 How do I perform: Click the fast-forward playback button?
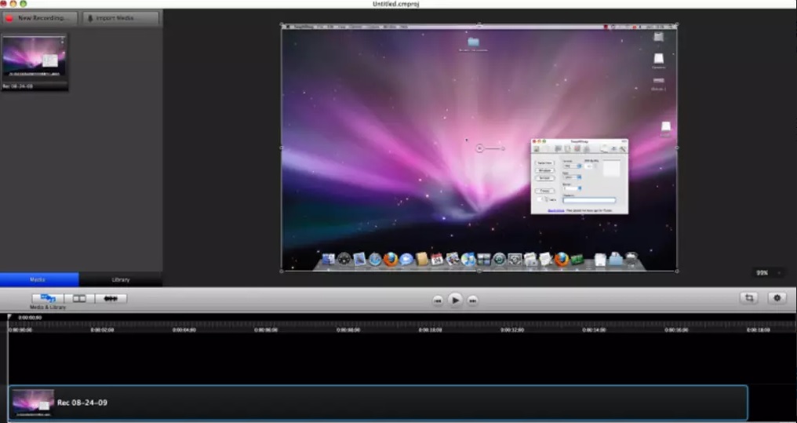(473, 301)
